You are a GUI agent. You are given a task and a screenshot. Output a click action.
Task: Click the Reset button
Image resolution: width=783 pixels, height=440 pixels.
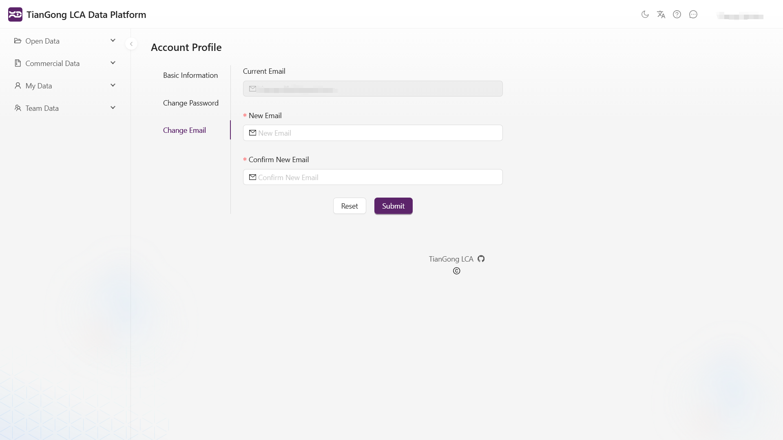click(349, 206)
